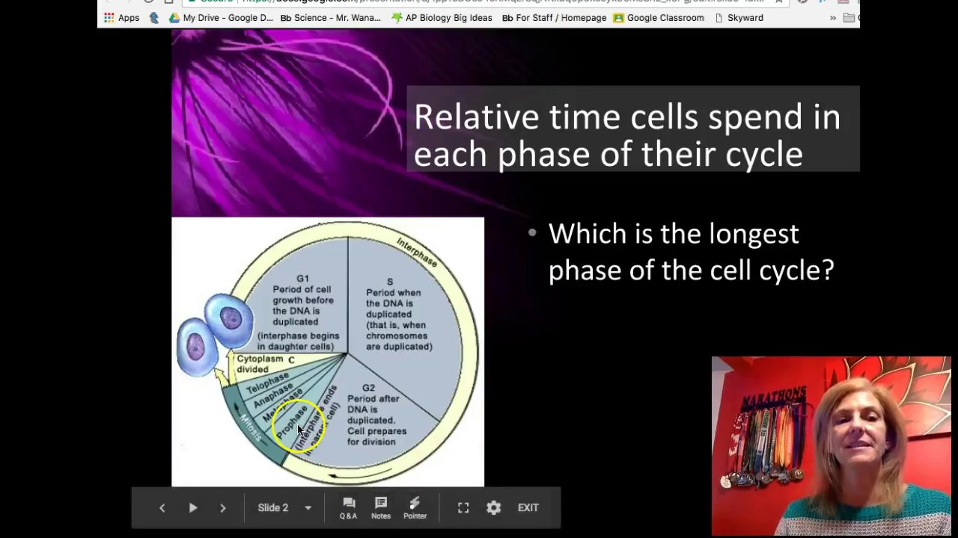Viewport: 958px width, 538px height.
Task: Open the Skyward bookmark
Action: coord(739,18)
